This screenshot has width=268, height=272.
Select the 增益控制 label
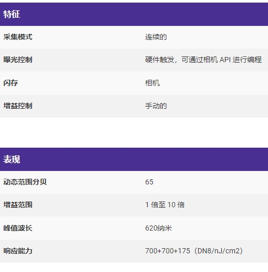[x=18, y=106]
